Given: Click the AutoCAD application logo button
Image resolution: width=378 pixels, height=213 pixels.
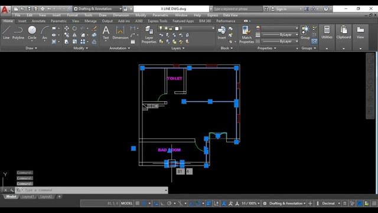Looking at the screenshot, I should (x=5, y=10).
